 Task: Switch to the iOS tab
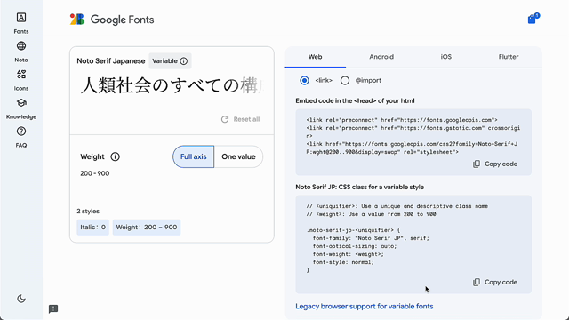[446, 57]
